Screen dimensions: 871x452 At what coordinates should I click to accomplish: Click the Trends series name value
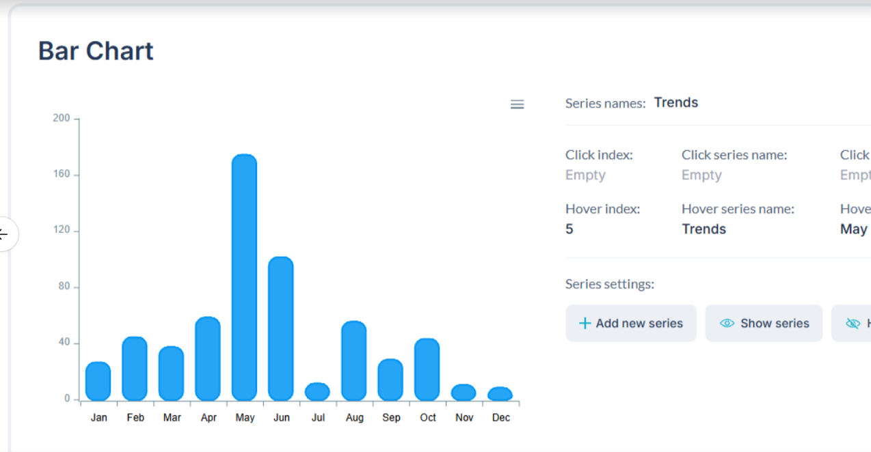coord(676,102)
